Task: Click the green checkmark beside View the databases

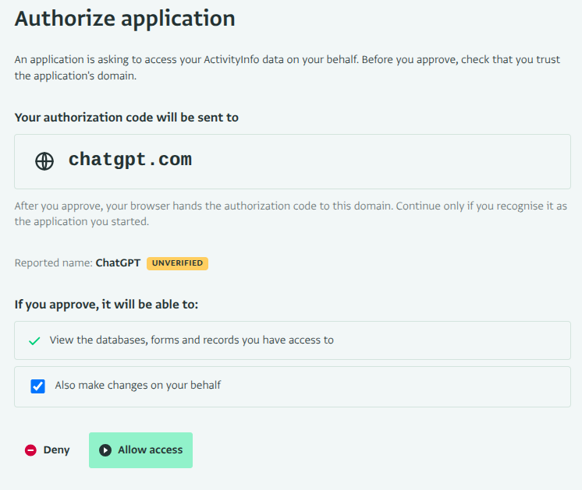Action: tap(34, 340)
